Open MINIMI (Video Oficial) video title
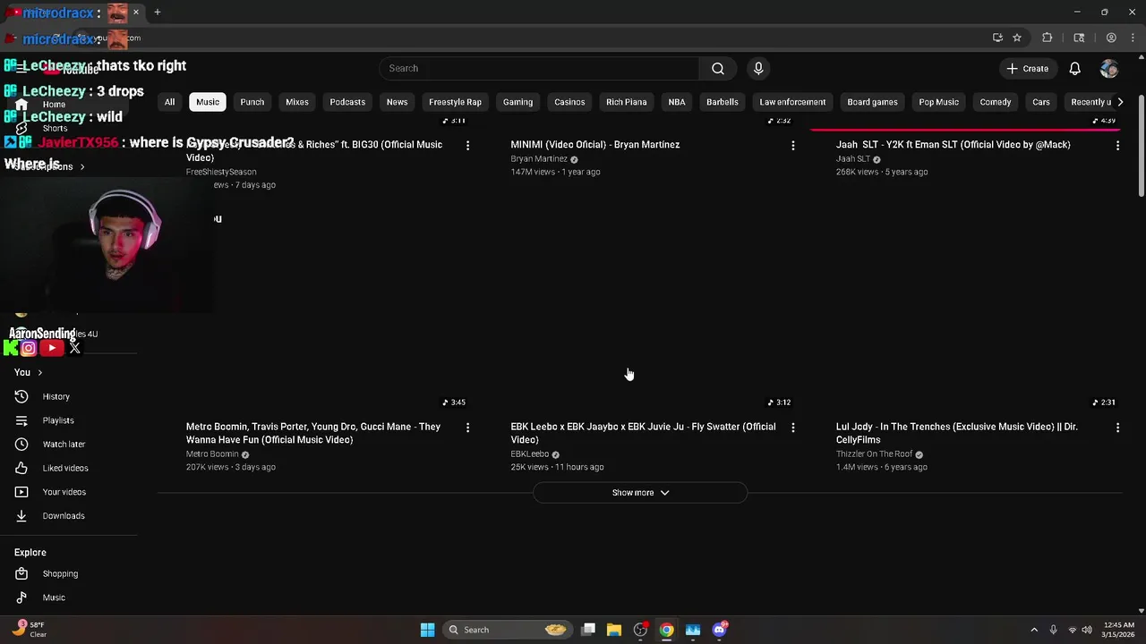The height and width of the screenshot is (644, 1146). [595, 145]
